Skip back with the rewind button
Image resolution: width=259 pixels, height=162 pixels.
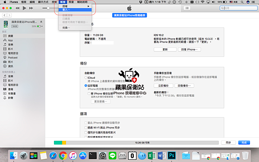[17, 8]
